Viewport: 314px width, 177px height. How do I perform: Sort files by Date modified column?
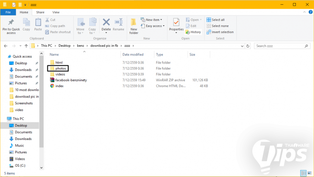133,55
